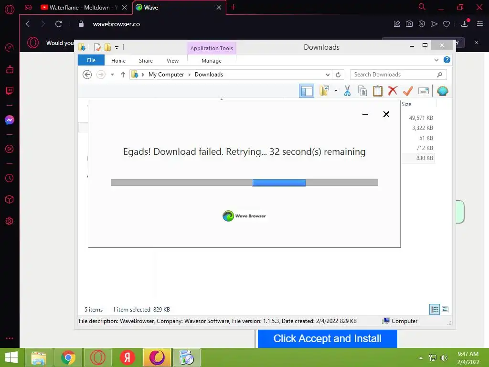
Task: Open the Share ribbon tab
Action: 146,61
